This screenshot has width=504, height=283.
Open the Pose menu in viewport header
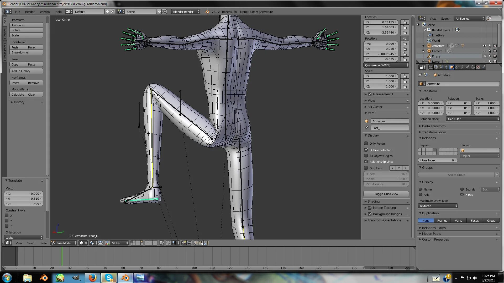tap(44, 243)
